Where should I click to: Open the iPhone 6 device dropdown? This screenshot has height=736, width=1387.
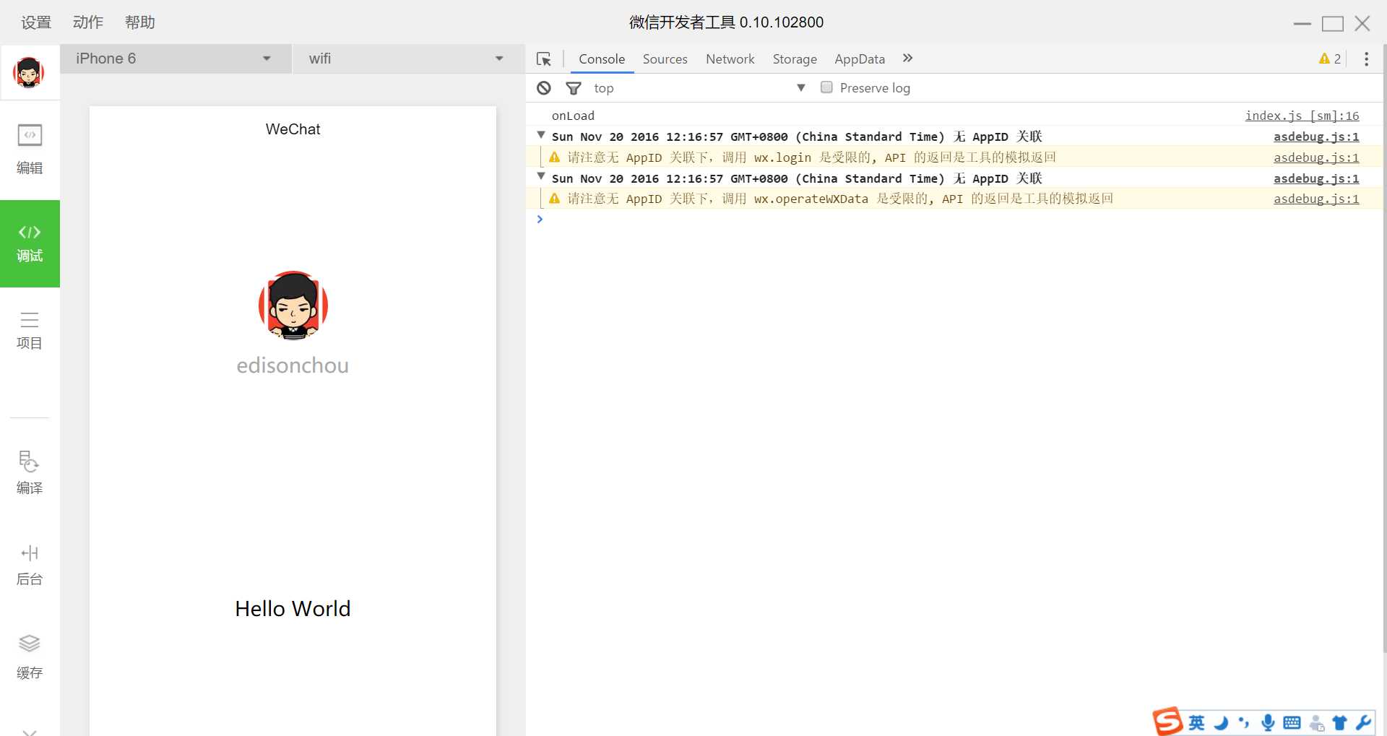click(176, 59)
